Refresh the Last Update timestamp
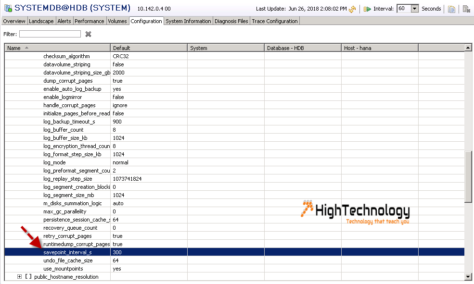The width and height of the screenshot is (474, 284). tap(352, 9)
